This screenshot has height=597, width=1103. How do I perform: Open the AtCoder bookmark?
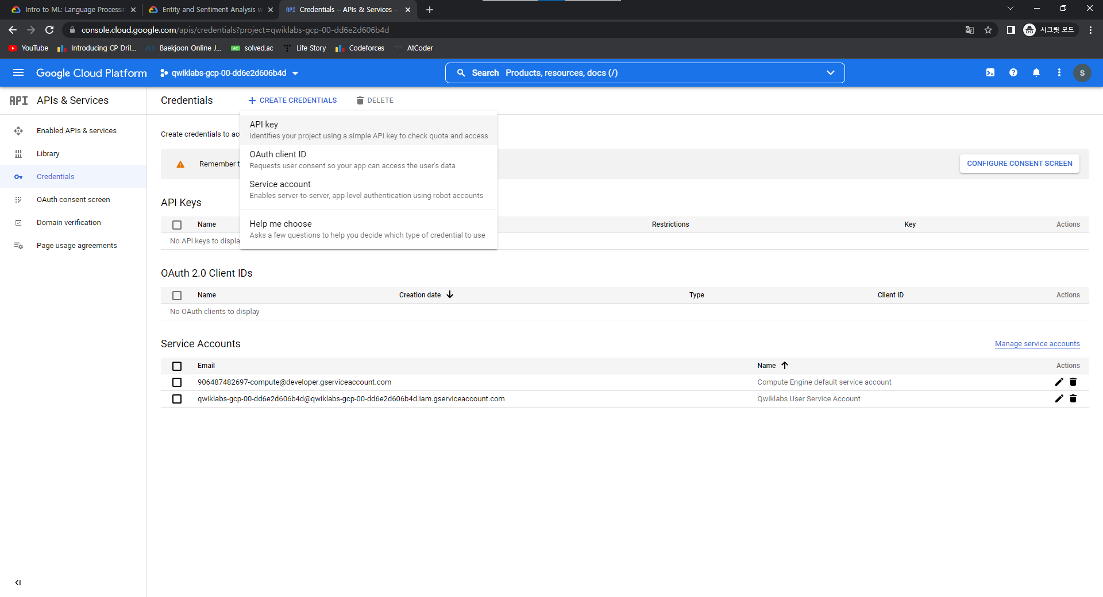(414, 48)
